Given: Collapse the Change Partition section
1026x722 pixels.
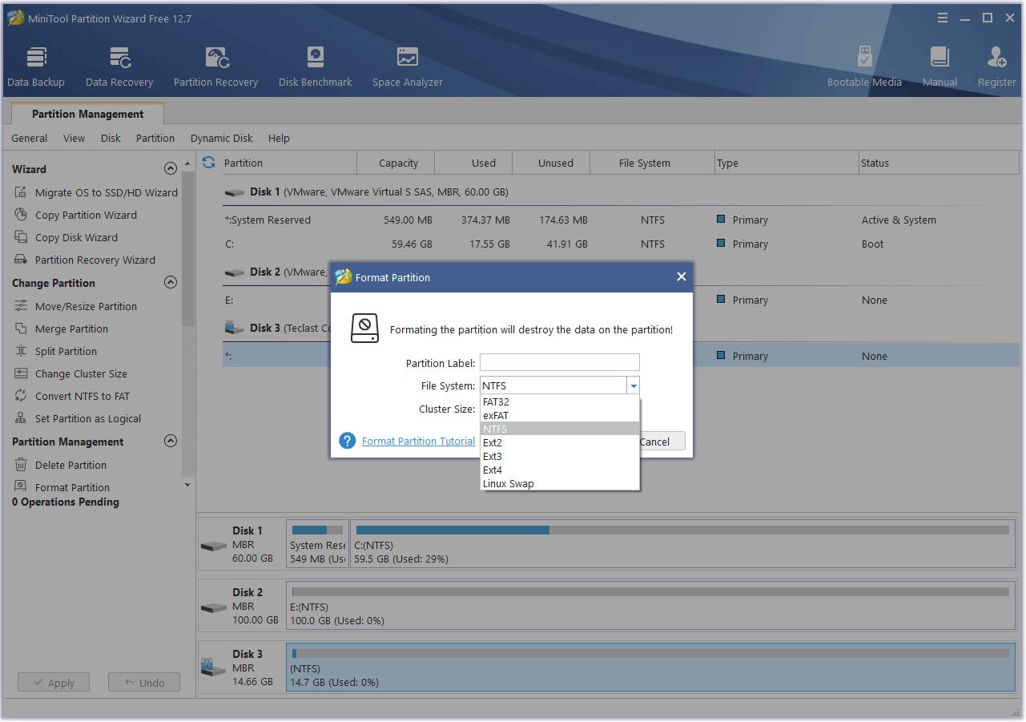Looking at the screenshot, I should click(170, 282).
